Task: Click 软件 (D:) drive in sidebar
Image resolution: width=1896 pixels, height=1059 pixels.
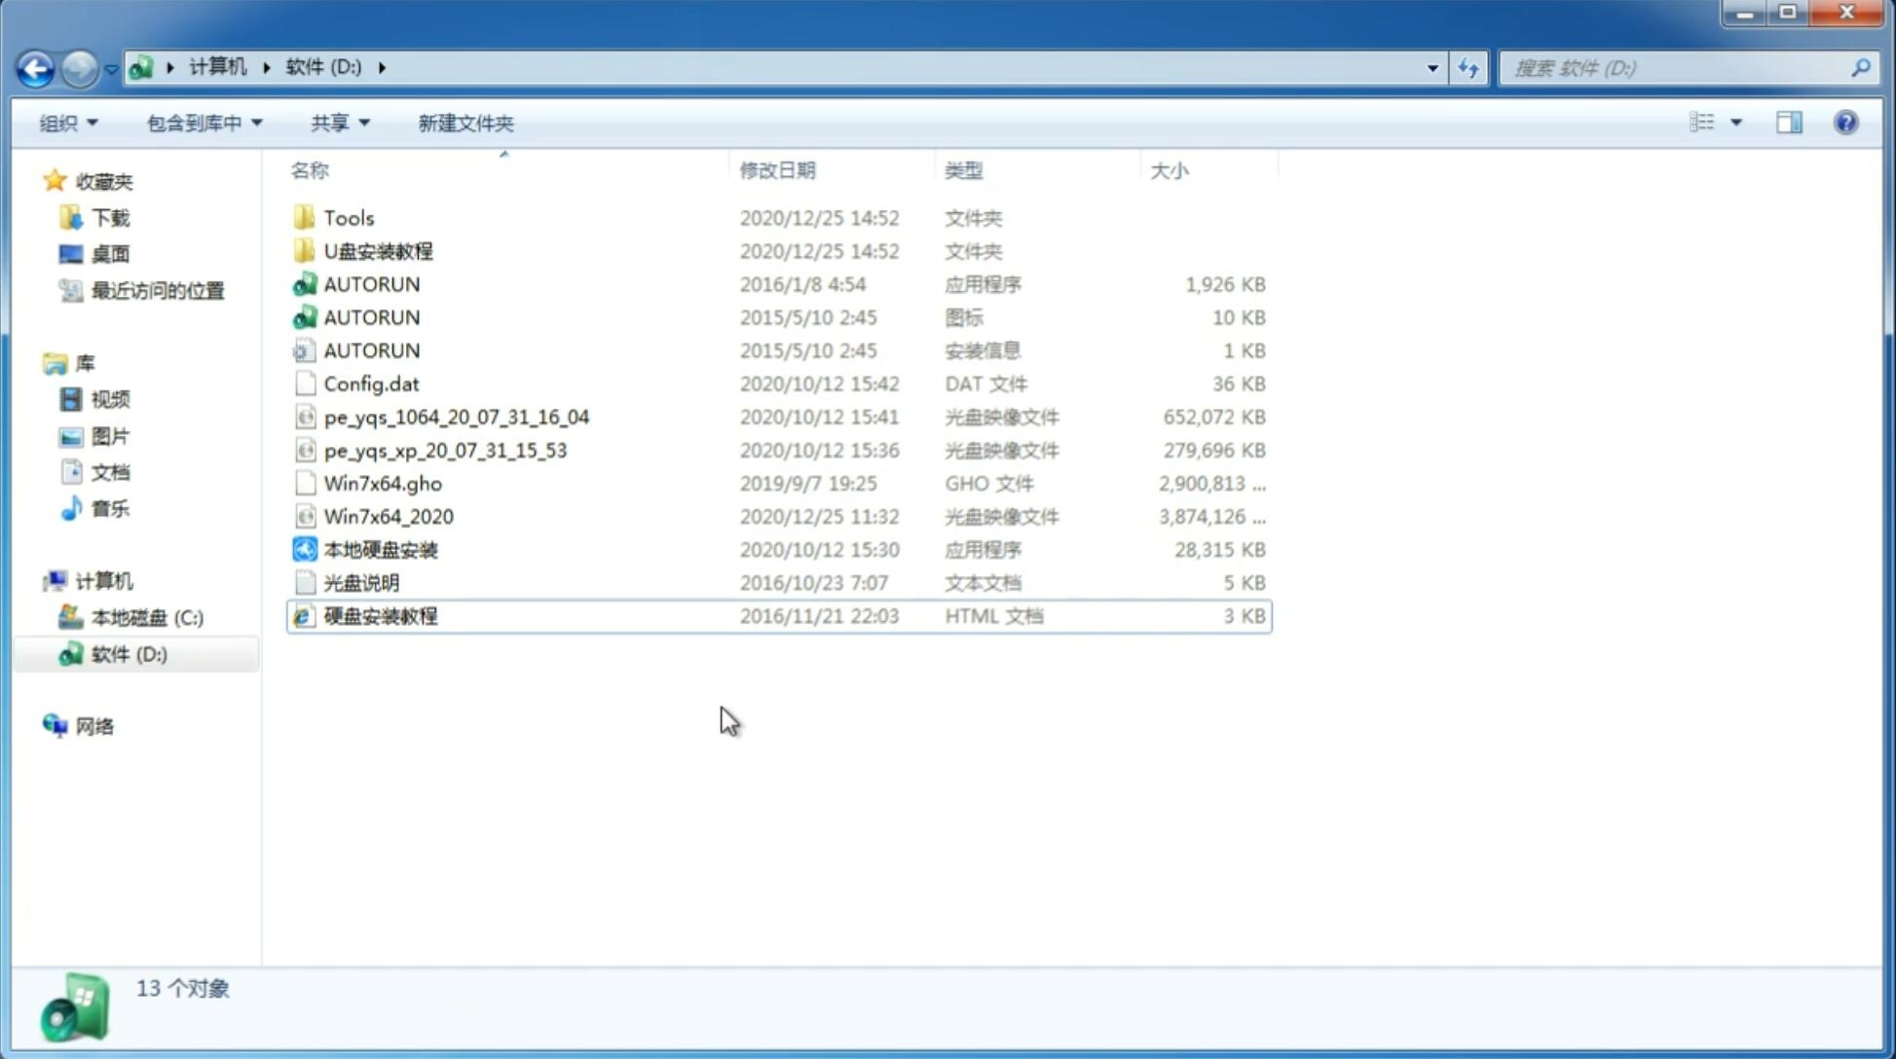Action: (128, 653)
